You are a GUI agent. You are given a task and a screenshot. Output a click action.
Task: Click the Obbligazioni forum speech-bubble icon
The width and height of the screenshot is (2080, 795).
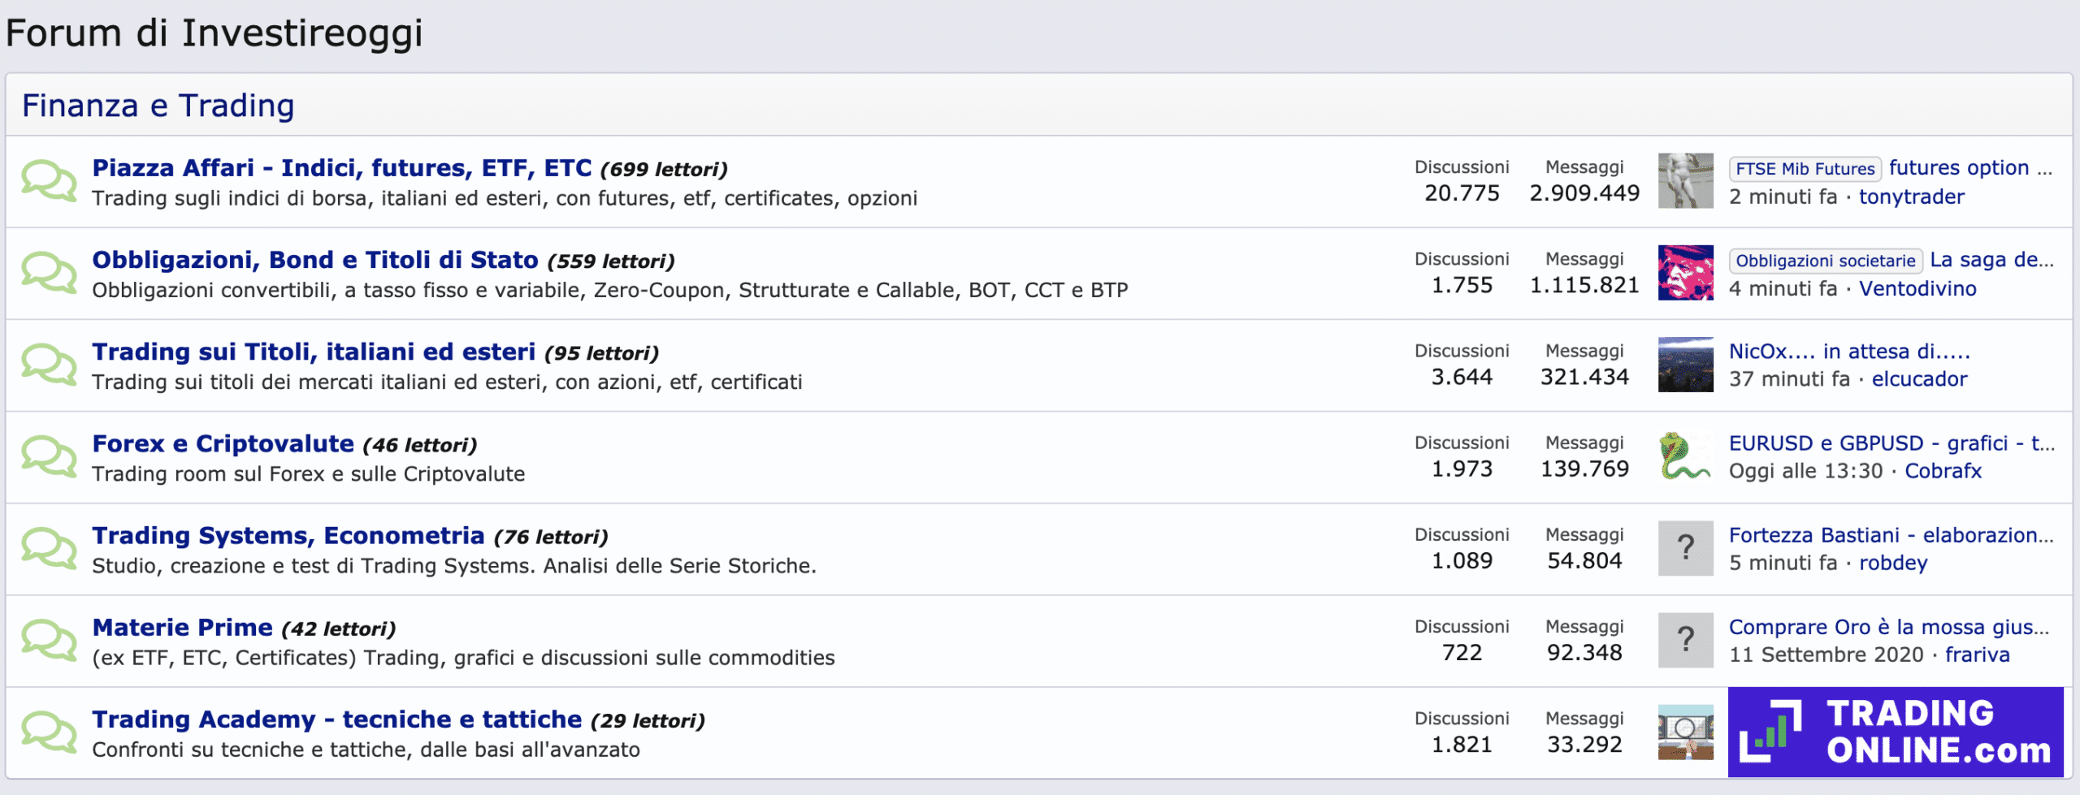pyautogui.click(x=49, y=273)
